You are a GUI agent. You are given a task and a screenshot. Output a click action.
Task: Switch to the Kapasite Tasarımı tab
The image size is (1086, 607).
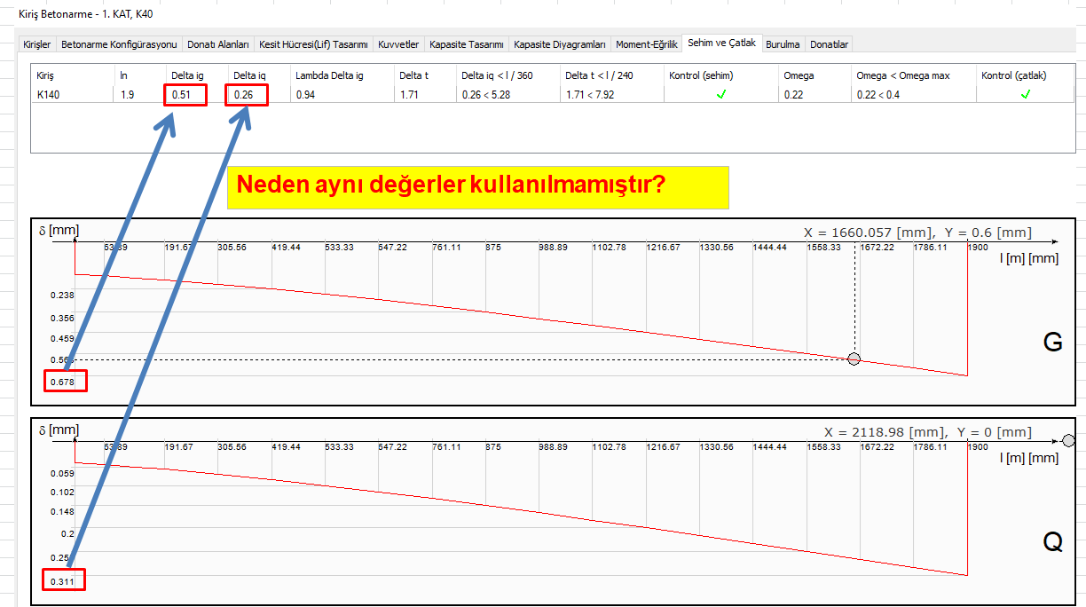click(x=467, y=44)
